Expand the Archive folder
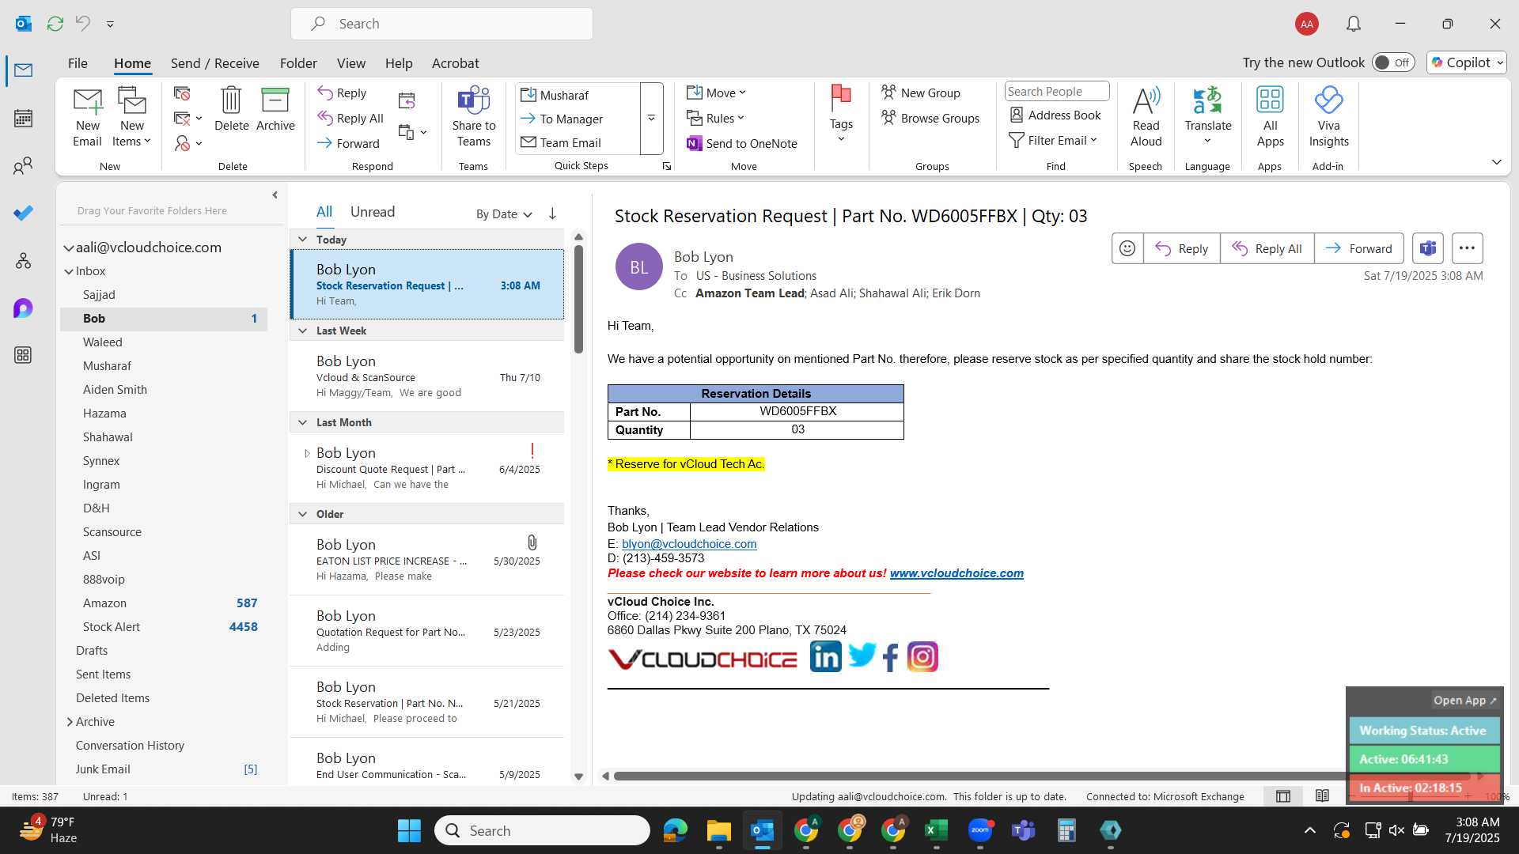The width and height of the screenshot is (1519, 854). tap(70, 722)
